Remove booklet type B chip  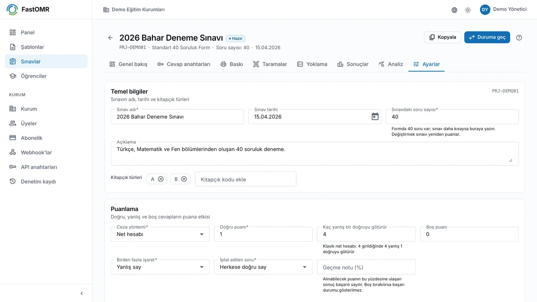184,179
